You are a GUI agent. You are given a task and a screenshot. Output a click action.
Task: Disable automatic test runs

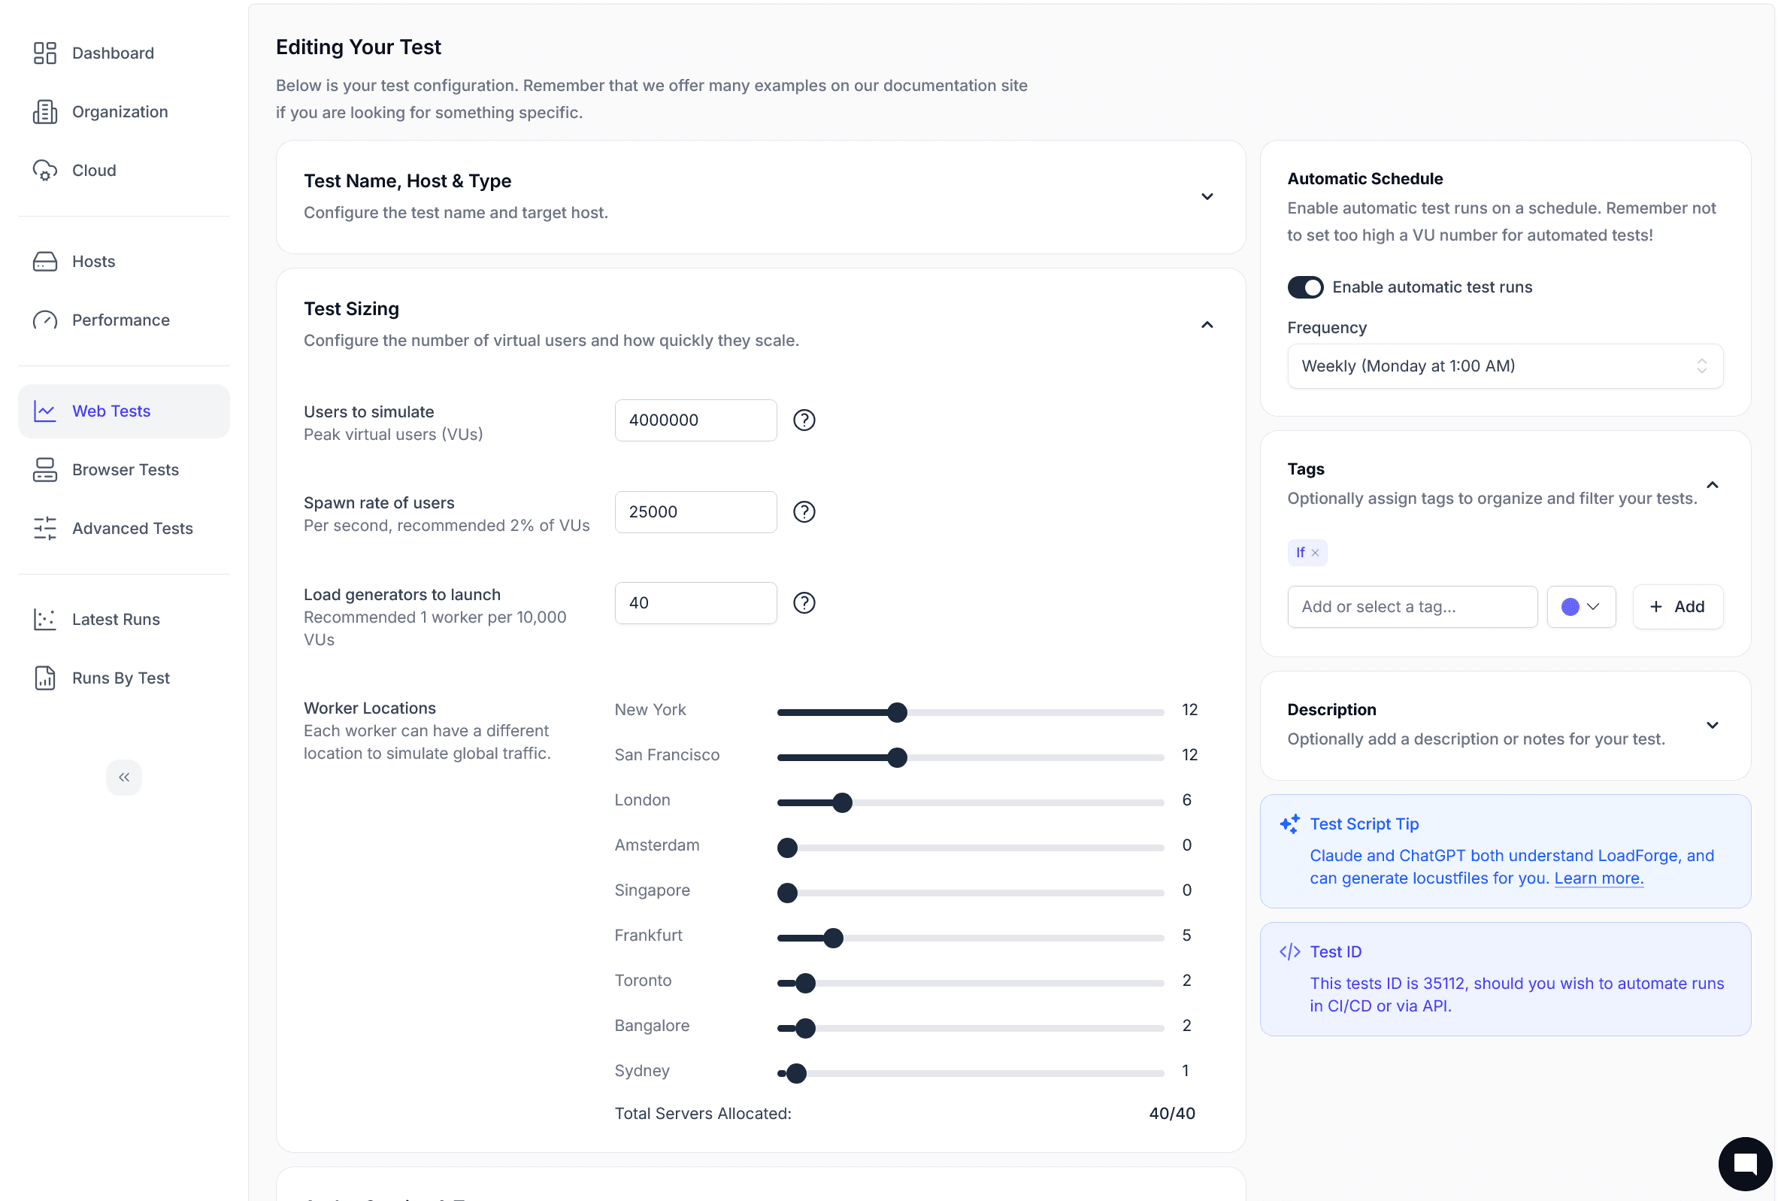(1304, 287)
